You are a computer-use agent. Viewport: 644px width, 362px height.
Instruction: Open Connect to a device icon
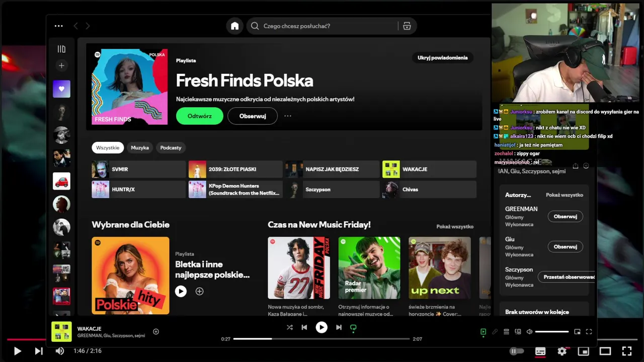518,332
